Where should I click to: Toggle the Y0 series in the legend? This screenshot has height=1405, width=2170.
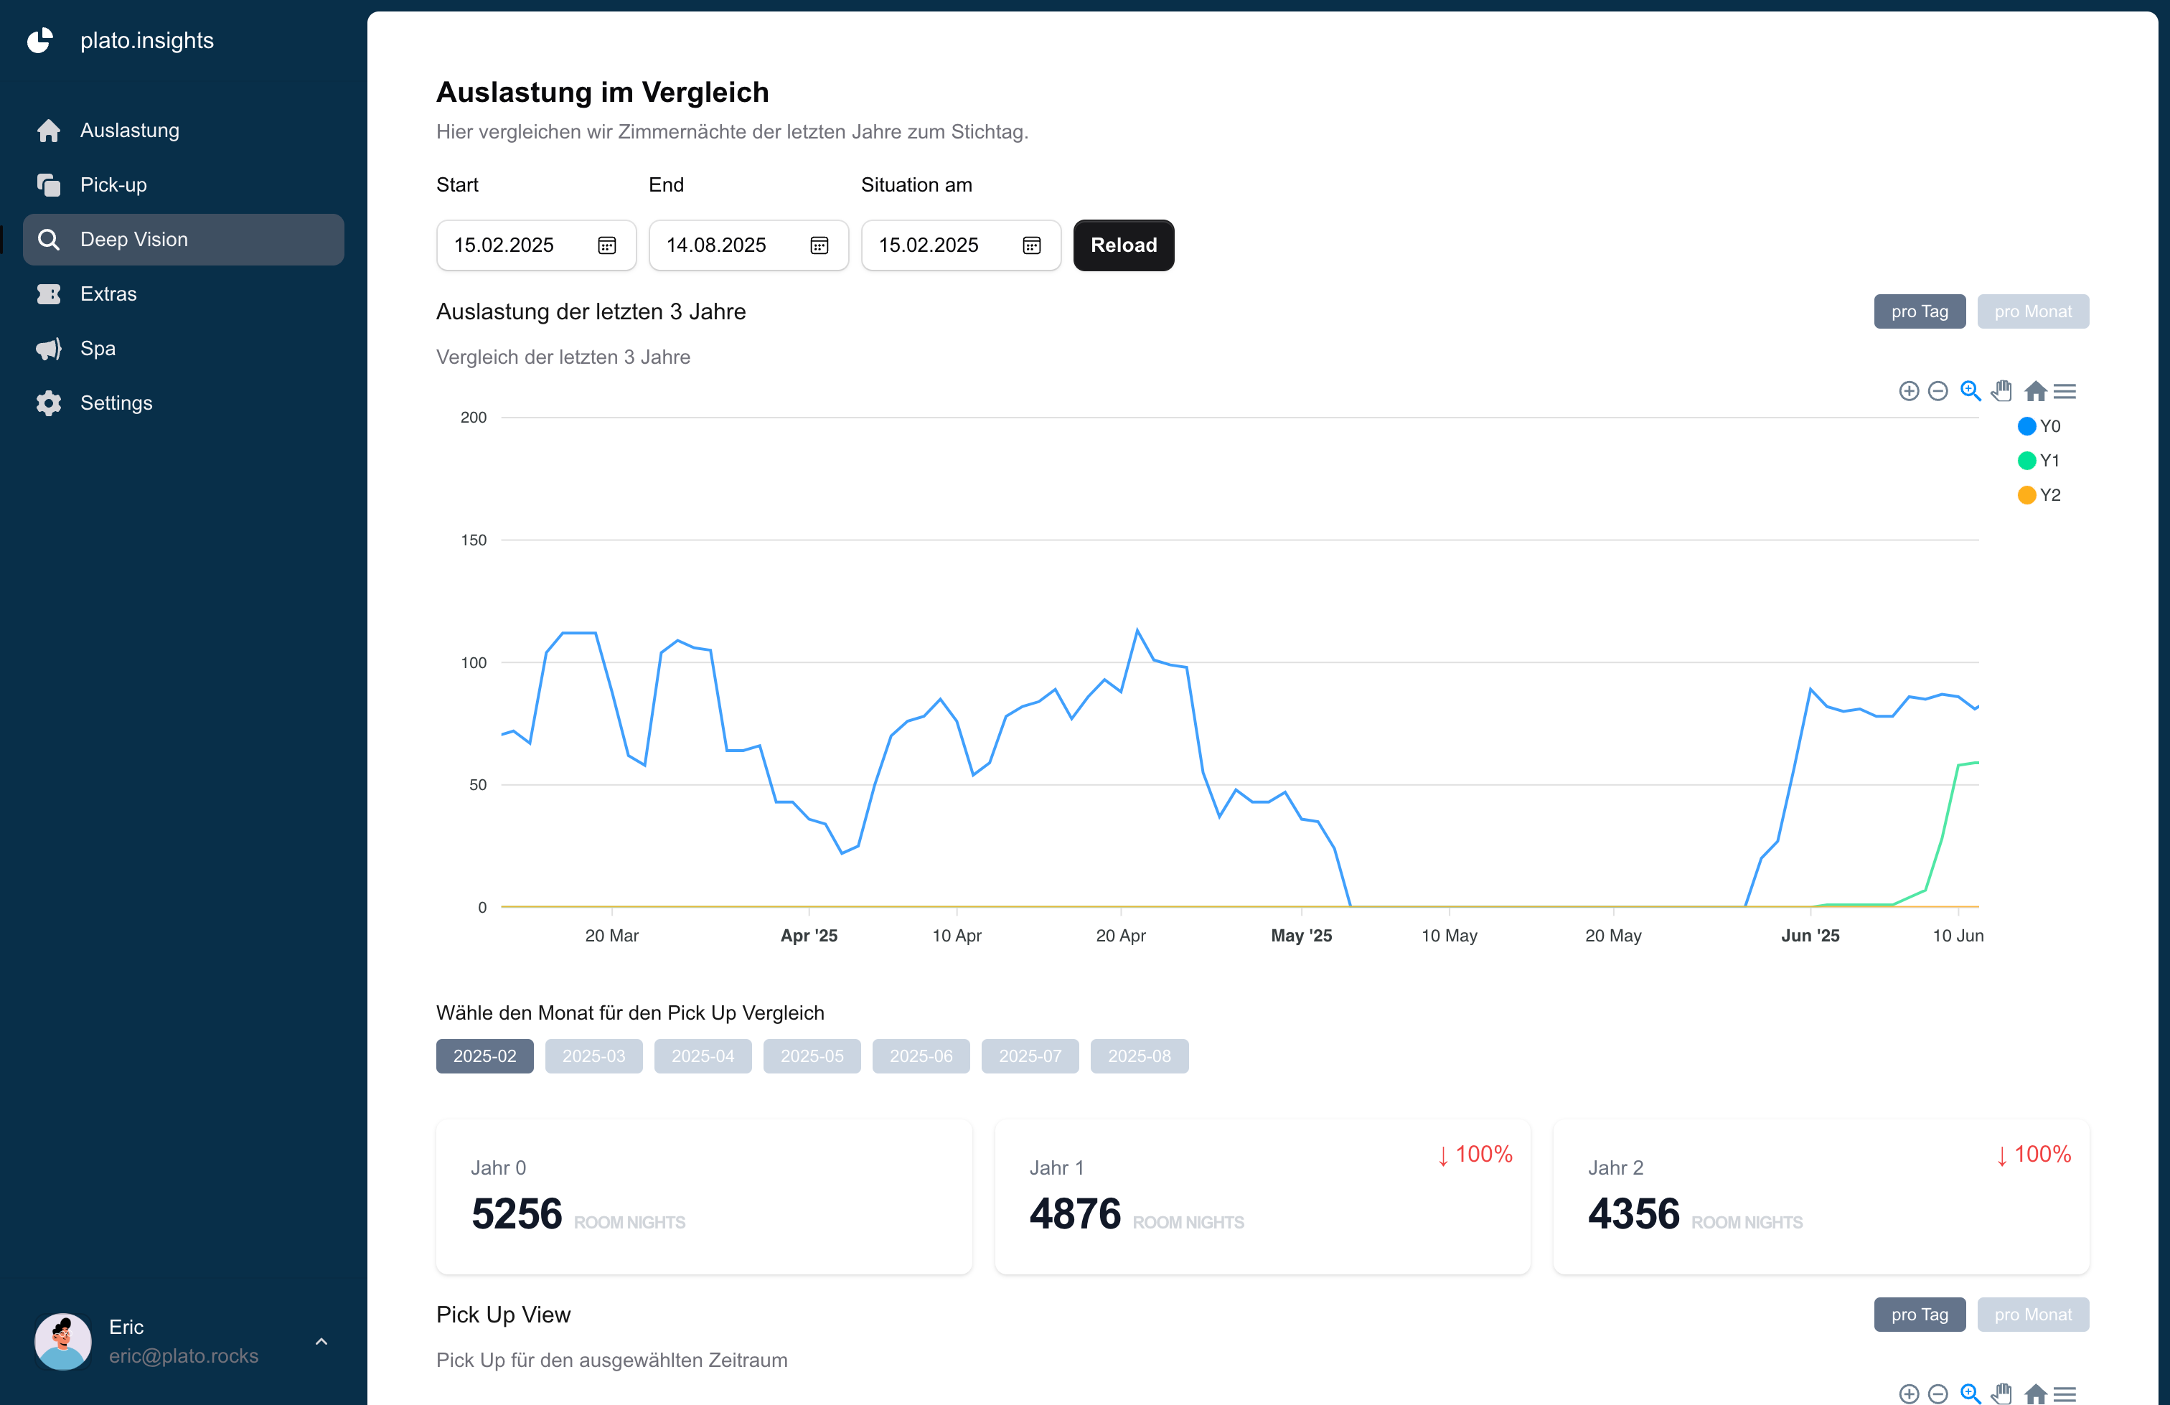coord(2042,426)
